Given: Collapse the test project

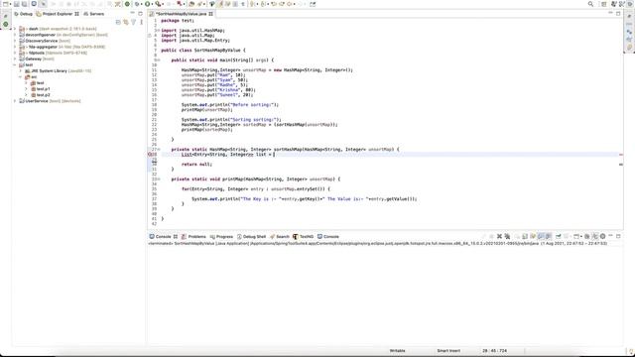Looking at the screenshot, I should click(15, 64).
